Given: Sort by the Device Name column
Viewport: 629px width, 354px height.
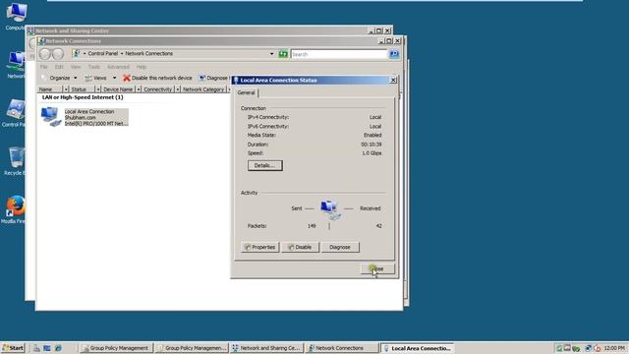Looking at the screenshot, I should coord(118,89).
